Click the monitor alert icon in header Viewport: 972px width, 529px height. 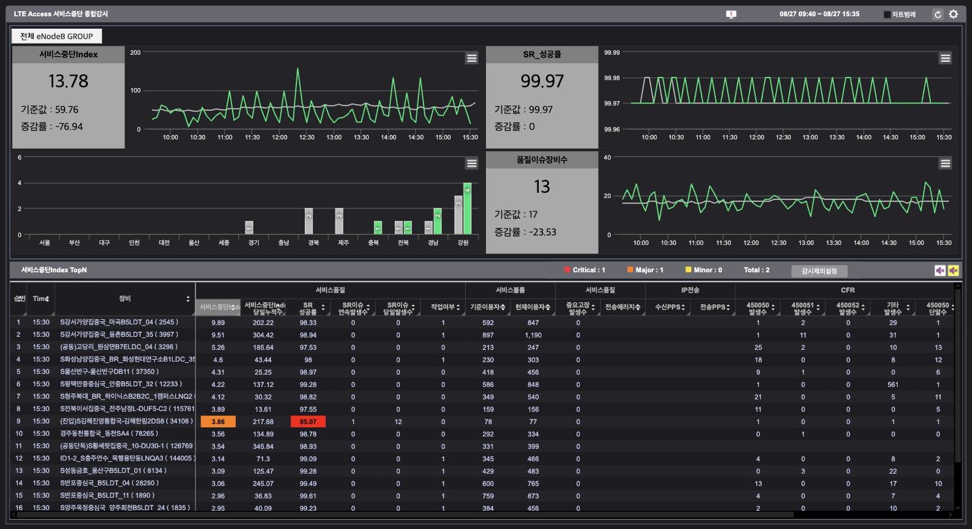tap(731, 14)
